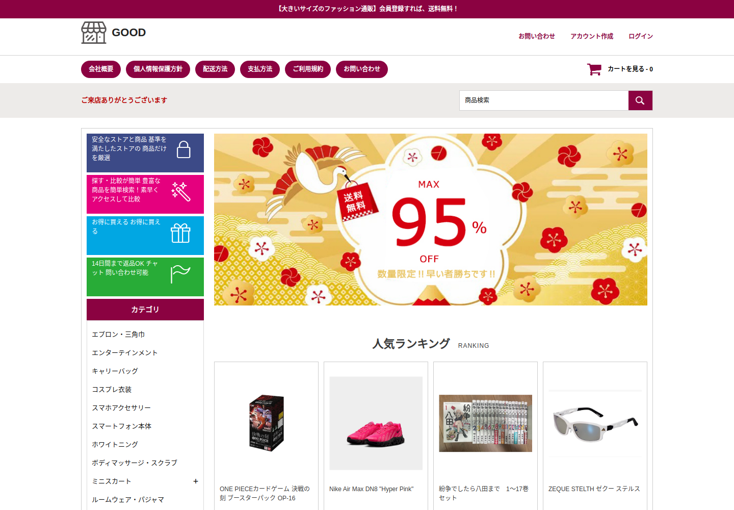Select ルームウェア・パジャマ category
This screenshot has height=510, width=734.
pyautogui.click(x=128, y=500)
